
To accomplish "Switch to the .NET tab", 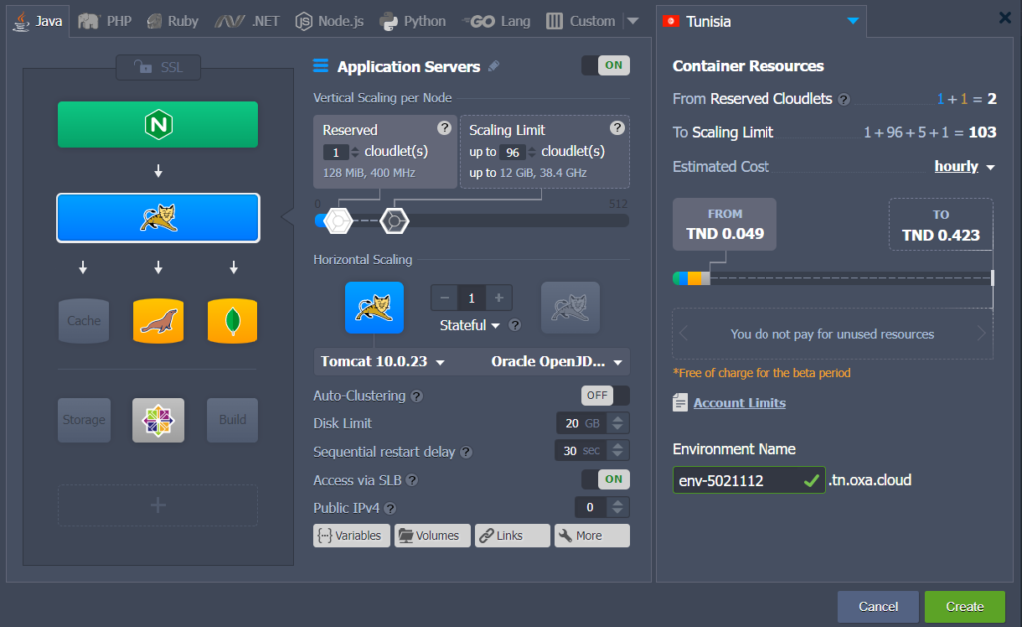I will [248, 21].
